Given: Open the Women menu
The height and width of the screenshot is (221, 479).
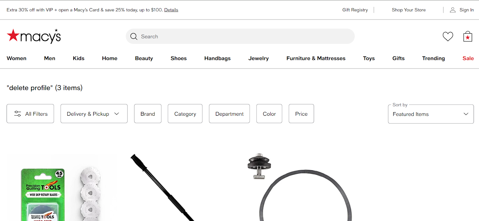Looking at the screenshot, I should pos(16,58).
